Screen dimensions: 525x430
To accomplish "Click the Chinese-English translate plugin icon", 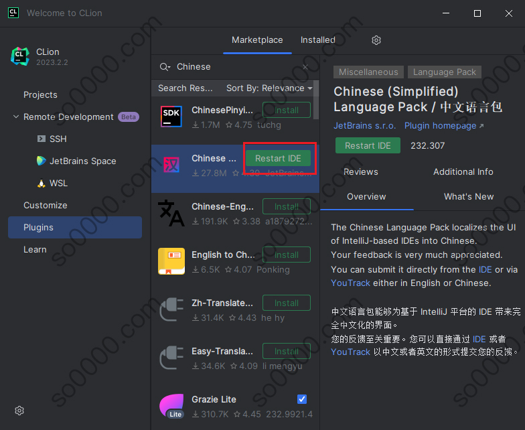I will pos(171,213).
